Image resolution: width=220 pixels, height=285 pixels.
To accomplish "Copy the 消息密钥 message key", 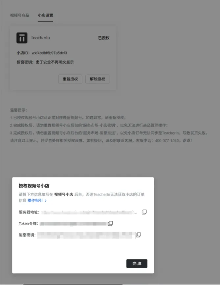I will [x=139, y=235].
